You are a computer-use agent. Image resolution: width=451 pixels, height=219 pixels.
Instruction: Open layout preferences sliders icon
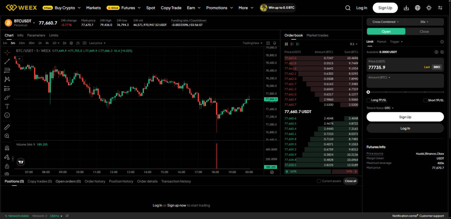tap(440, 8)
